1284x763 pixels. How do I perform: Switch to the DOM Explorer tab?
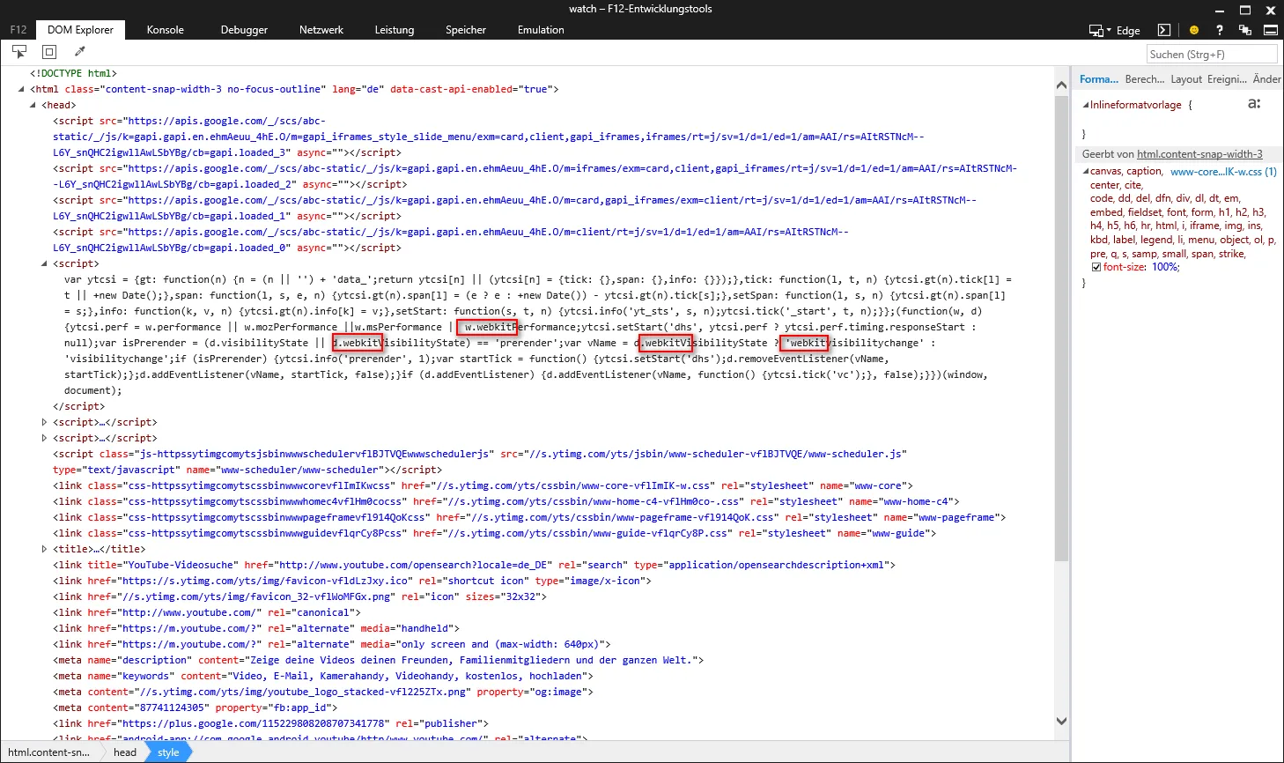click(x=80, y=30)
